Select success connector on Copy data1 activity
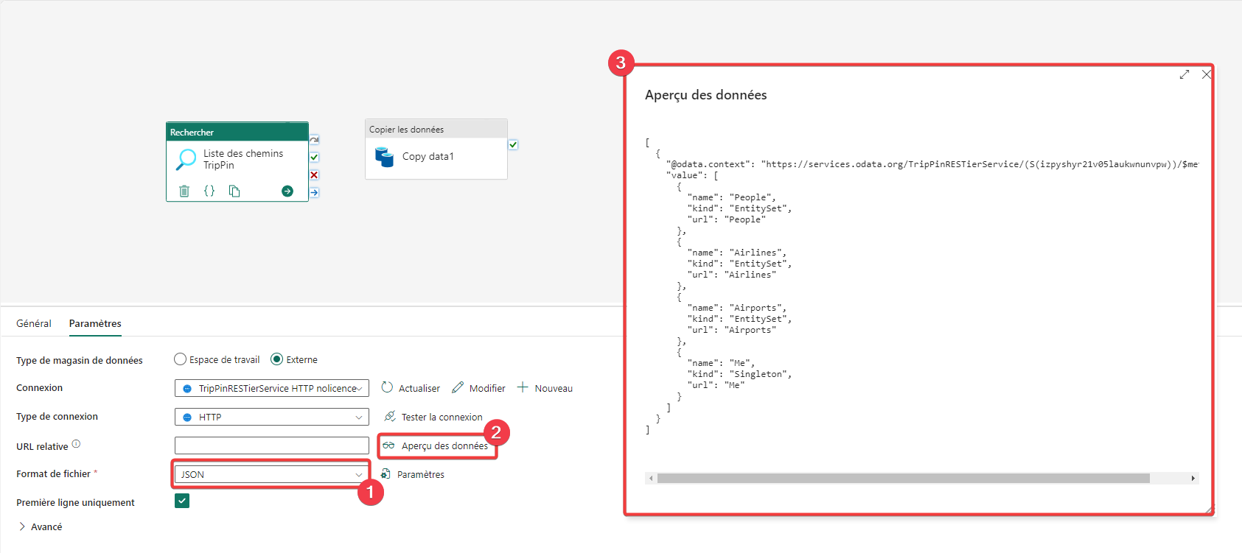The height and width of the screenshot is (553, 1242). (x=513, y=145)
